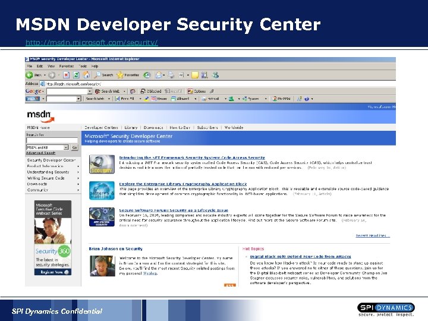
Task: Open Secure Software Forum article link
Action: [x=174, y=210]
